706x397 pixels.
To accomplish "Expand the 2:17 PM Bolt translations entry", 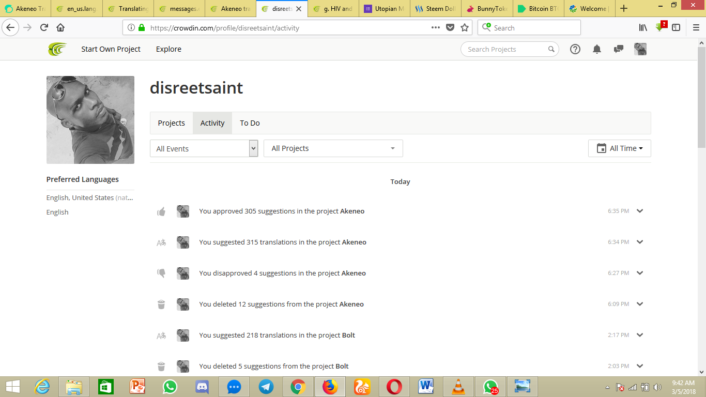I will click(640, 335).
